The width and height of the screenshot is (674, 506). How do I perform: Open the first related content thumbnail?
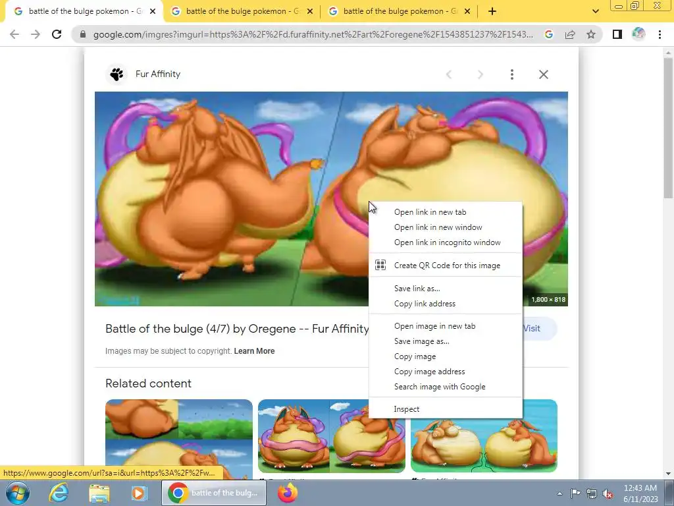pos(179,439)
